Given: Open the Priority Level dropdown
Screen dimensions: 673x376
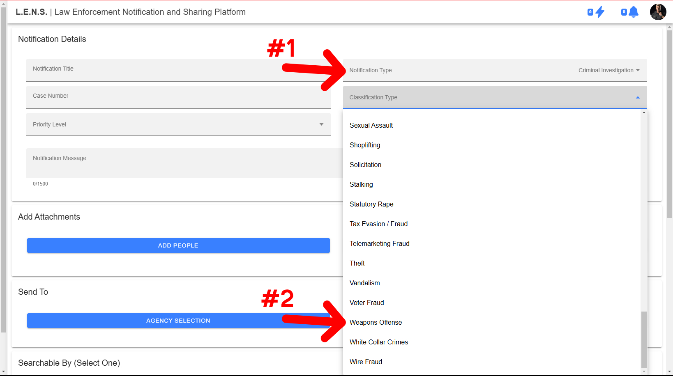Looking at the screenshot, I should [x=178, y=124].
